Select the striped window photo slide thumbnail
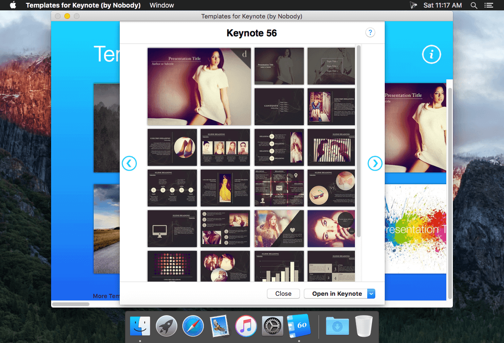The image size is (504, 343). click(x=331, y=147)
